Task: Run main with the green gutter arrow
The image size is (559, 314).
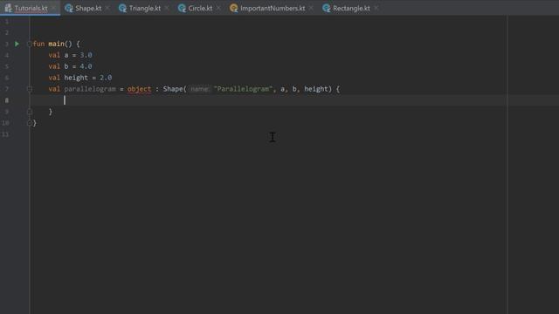Action: click(x=17, y=44)
